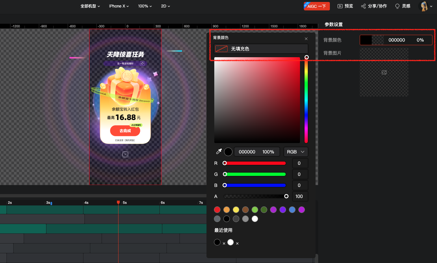Click the A alpha value field showing 100
The image size is (437, 263).
[x=300, y=196]
